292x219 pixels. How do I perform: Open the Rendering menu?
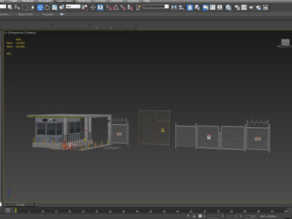[84, 1]
